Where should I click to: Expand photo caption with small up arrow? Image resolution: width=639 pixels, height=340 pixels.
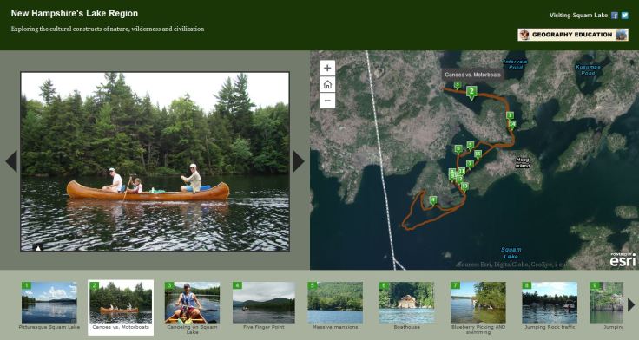tap(38, 247)
